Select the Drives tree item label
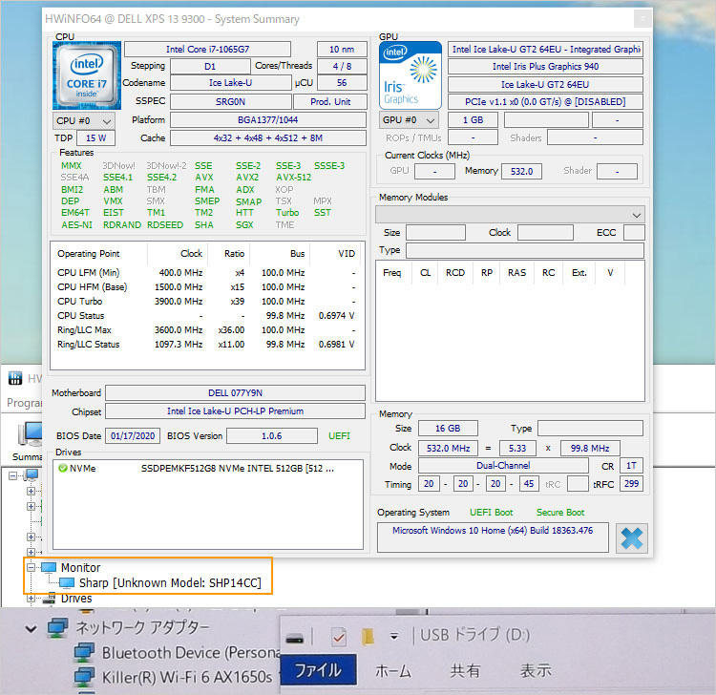 pos(76,599)
